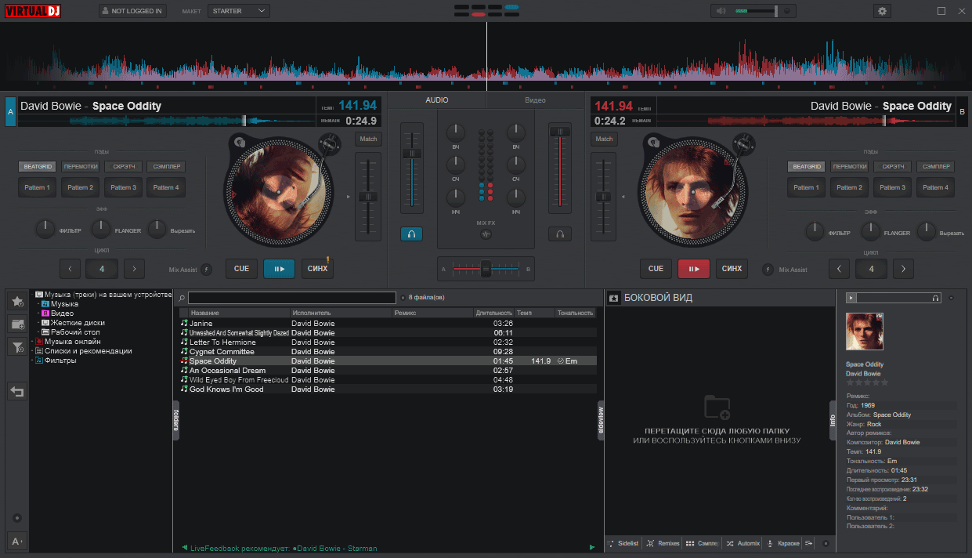Click the add filter folder funnel icon
Image resolution: width=972 pixels, height=558 pixels.
[17, 347]
